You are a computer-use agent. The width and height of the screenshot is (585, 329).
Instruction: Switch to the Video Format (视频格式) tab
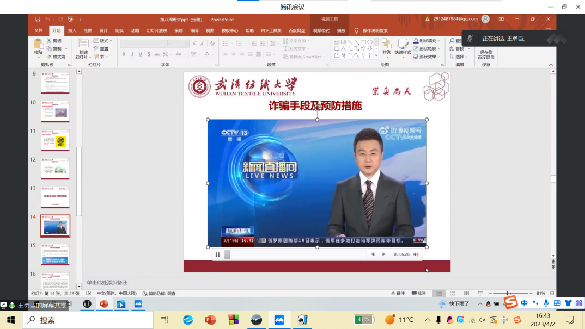(x=321, y=31)
